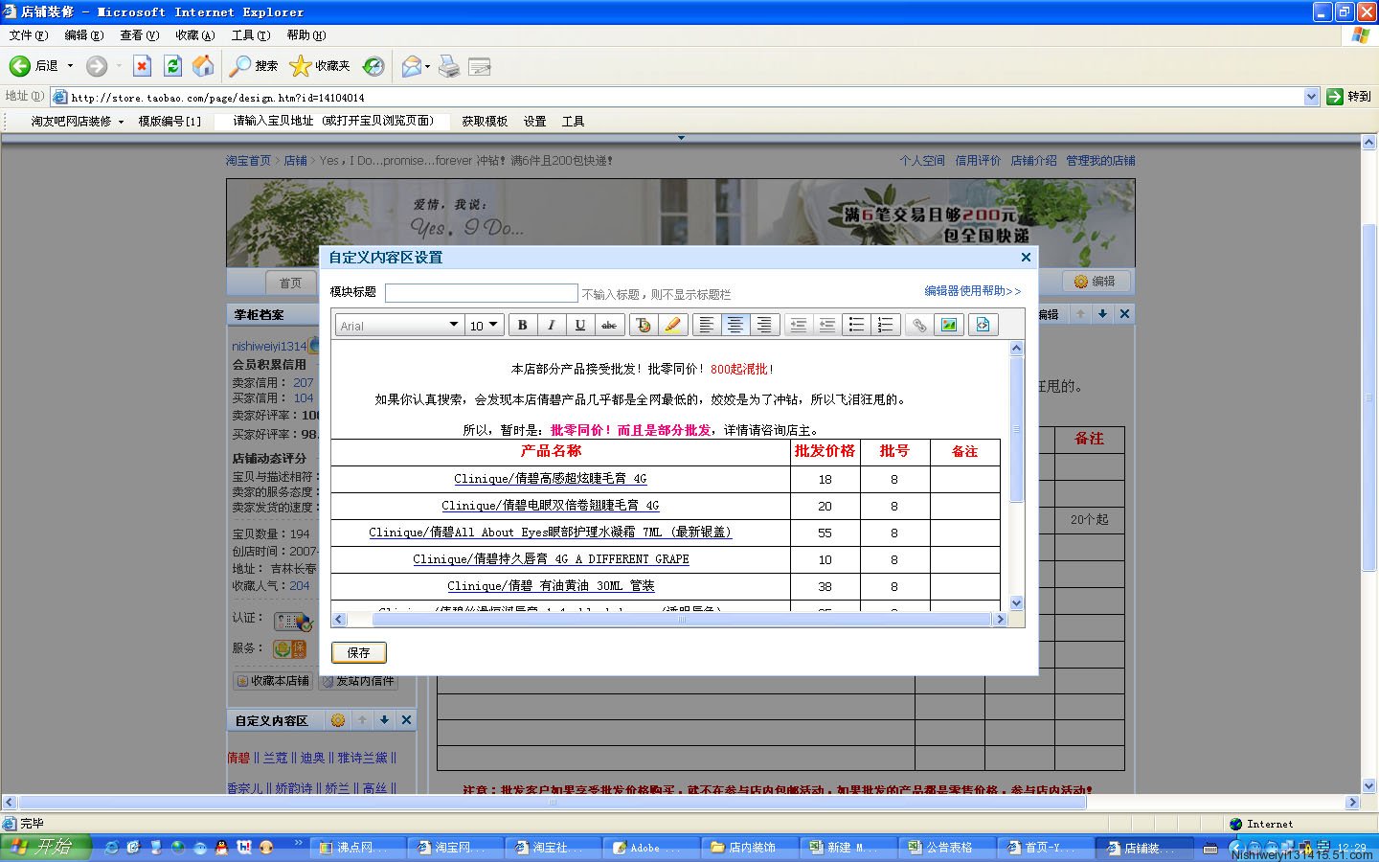Click the 个人空间 link in page header

tap(922, 161)
